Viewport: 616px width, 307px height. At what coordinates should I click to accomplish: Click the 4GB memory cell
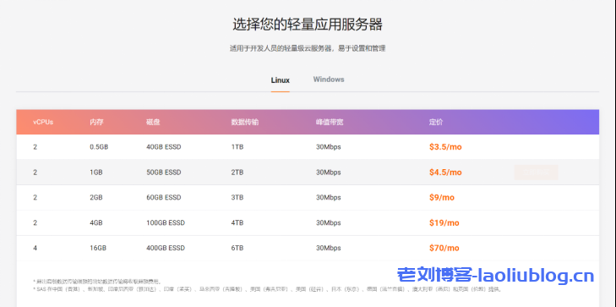(96, 223)
